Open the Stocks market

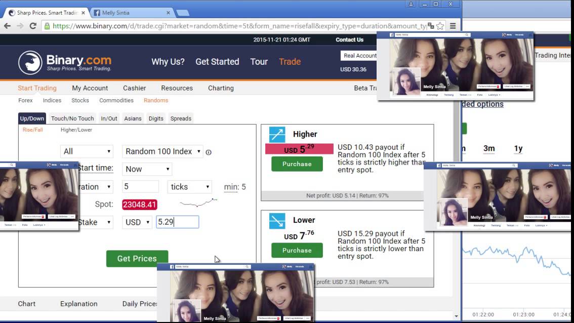coord(80,100)
